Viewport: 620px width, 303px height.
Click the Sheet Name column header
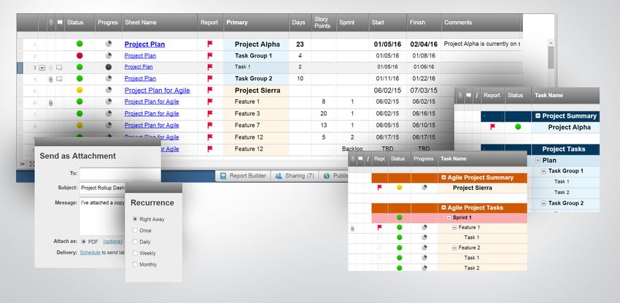coord(159,23)
